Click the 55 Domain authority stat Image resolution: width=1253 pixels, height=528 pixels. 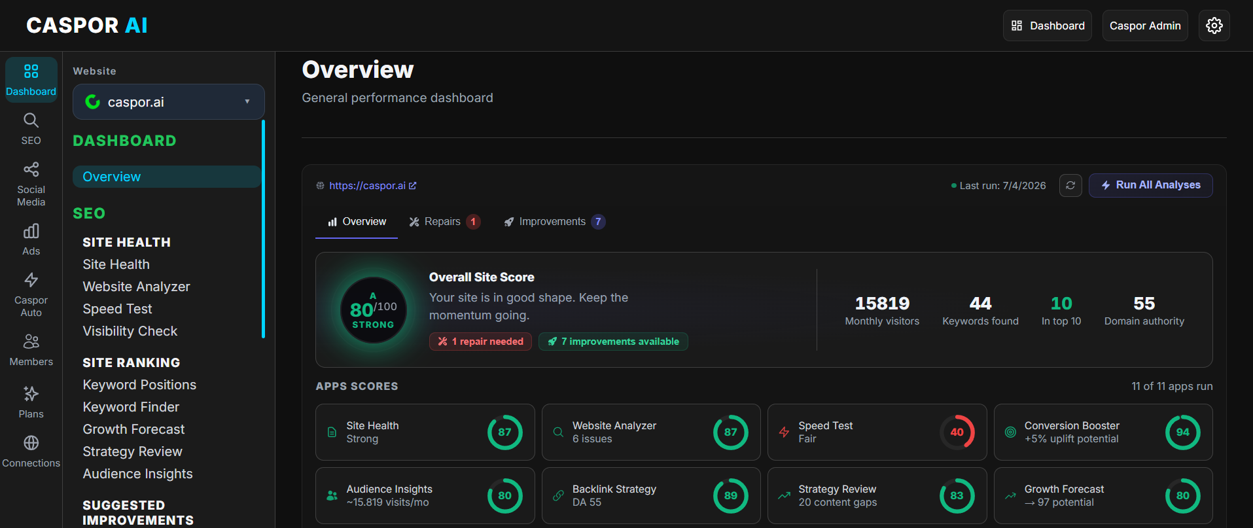point(1144,311)
